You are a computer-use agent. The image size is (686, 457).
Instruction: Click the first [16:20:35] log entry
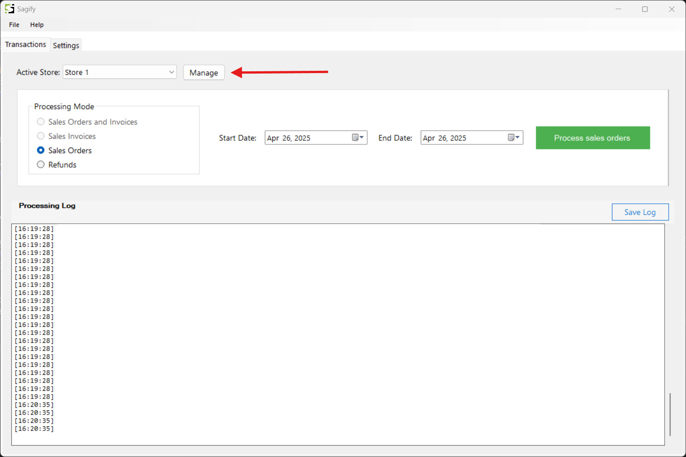34,405
